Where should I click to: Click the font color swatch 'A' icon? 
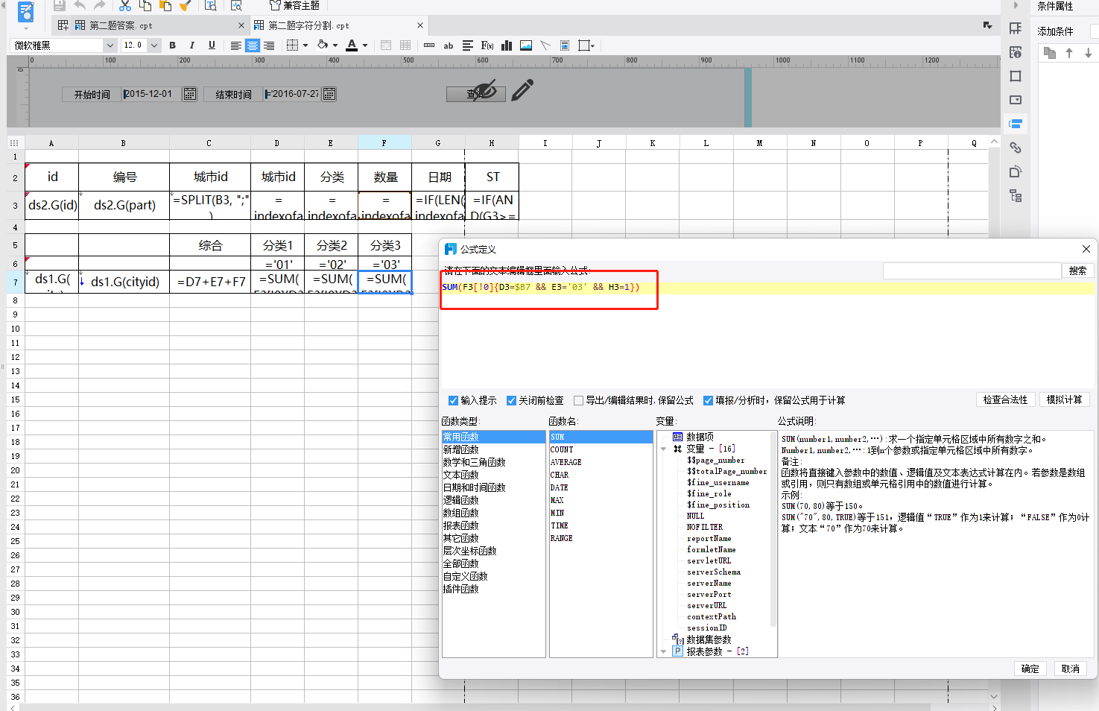tap(352, 45)
